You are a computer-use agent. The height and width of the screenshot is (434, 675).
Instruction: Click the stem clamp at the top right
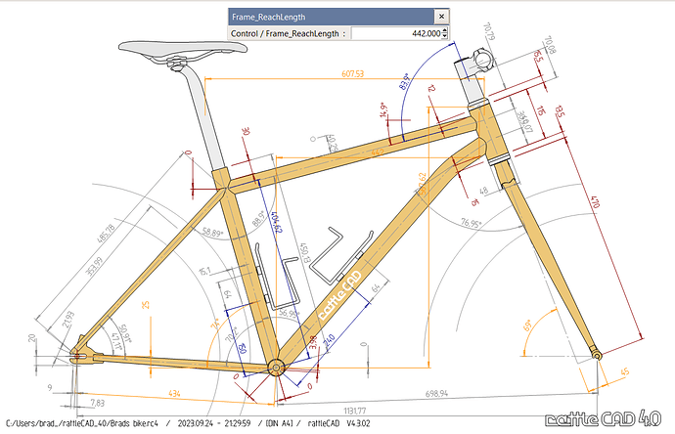[x=483, y=60]
